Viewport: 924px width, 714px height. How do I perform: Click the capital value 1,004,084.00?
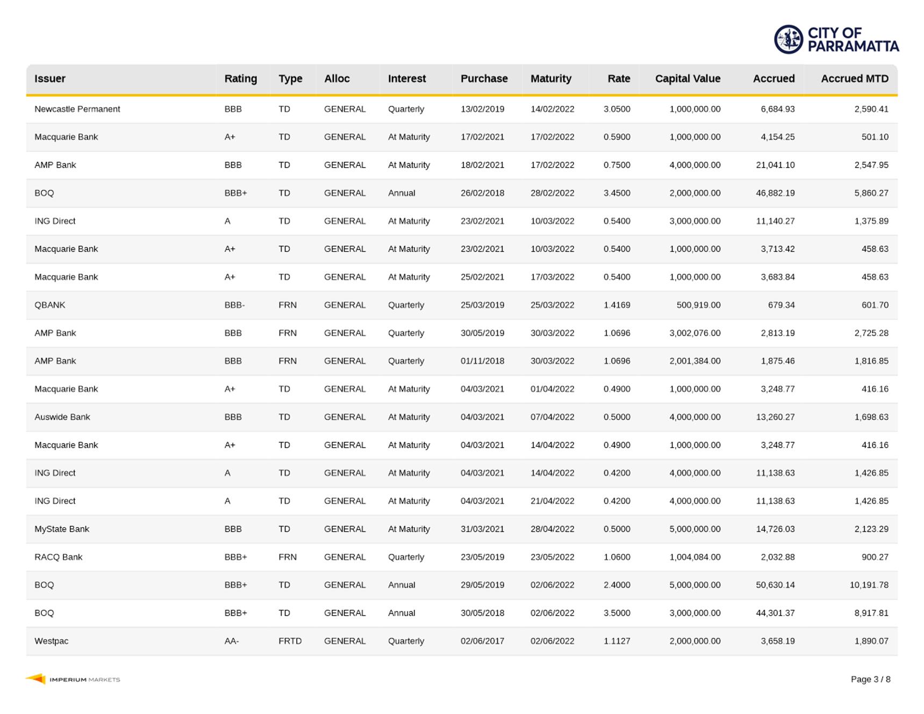point(695,557)
